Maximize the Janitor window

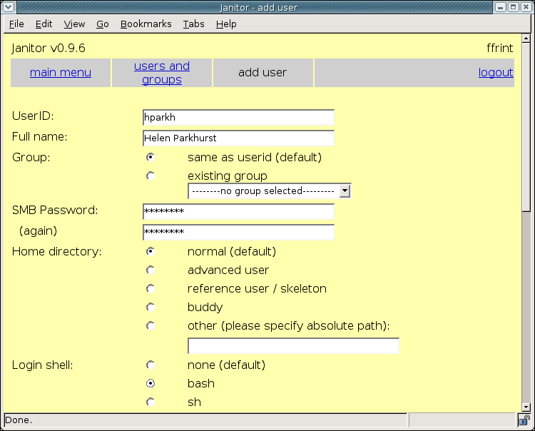click(x=513, y=7)
